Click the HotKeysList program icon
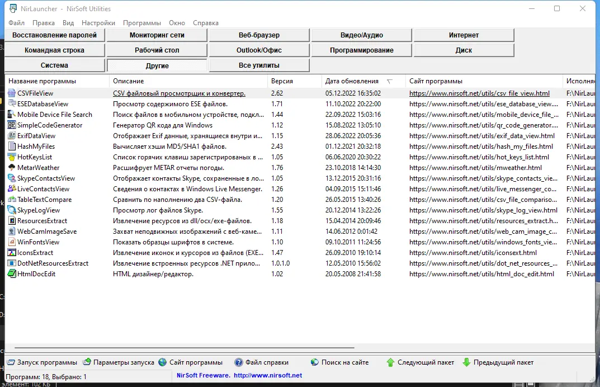The width and height of the screenshot is (600, 387). pyautogui.click(x=12, y=157)
